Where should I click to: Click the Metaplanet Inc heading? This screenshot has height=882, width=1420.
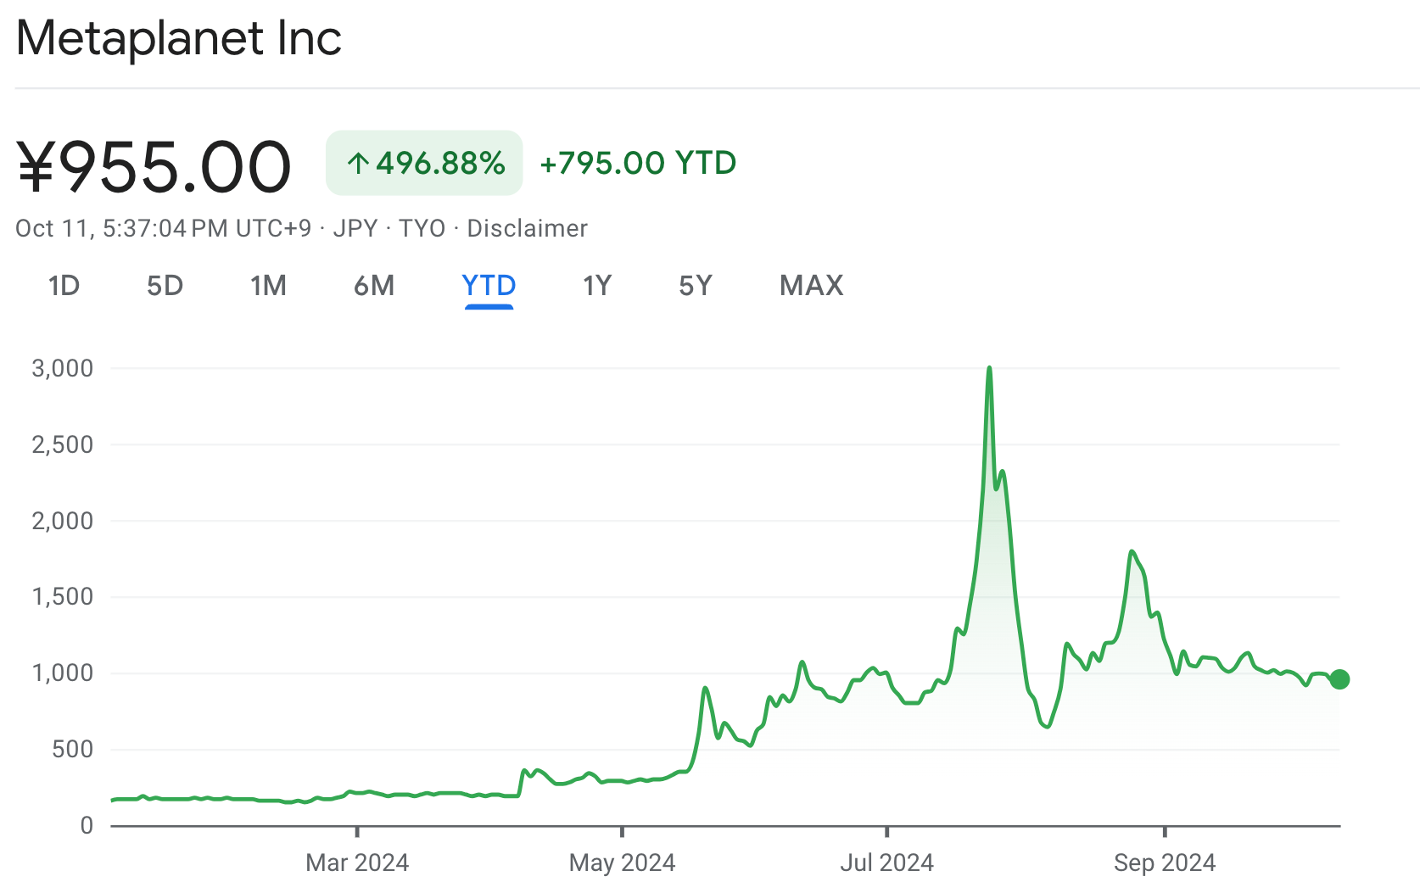click(179, 39)
